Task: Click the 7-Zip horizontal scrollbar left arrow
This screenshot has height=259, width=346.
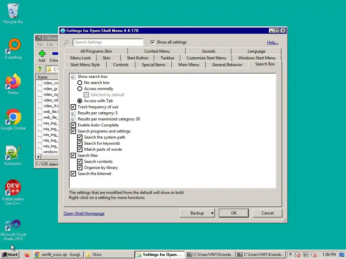Action: 39,157
